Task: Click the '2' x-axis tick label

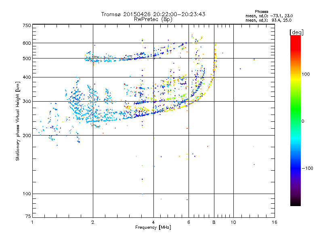Action: [x=93, y=222]
